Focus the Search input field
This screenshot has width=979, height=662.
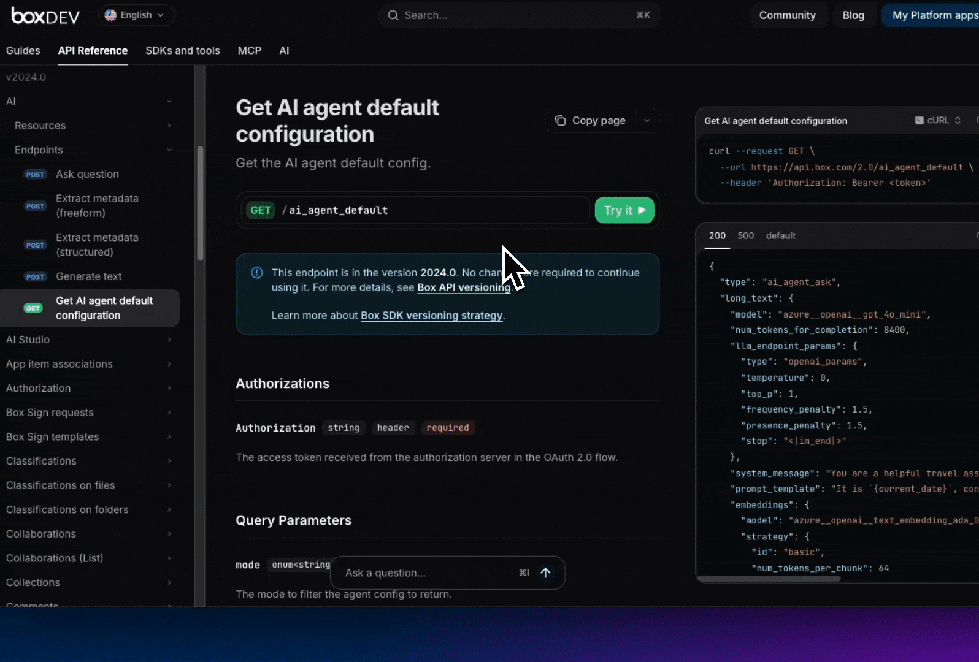[519, 15]
